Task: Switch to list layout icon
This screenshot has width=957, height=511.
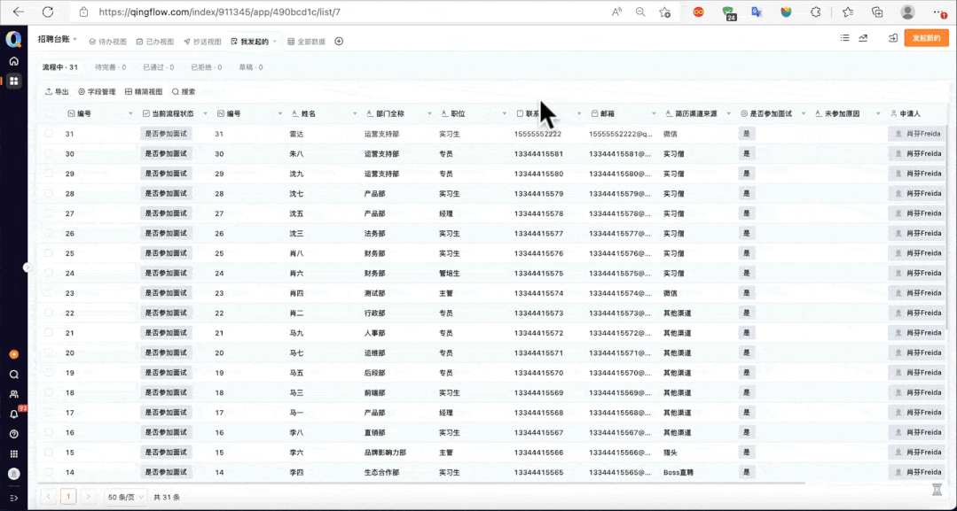Action: [844, 38]
